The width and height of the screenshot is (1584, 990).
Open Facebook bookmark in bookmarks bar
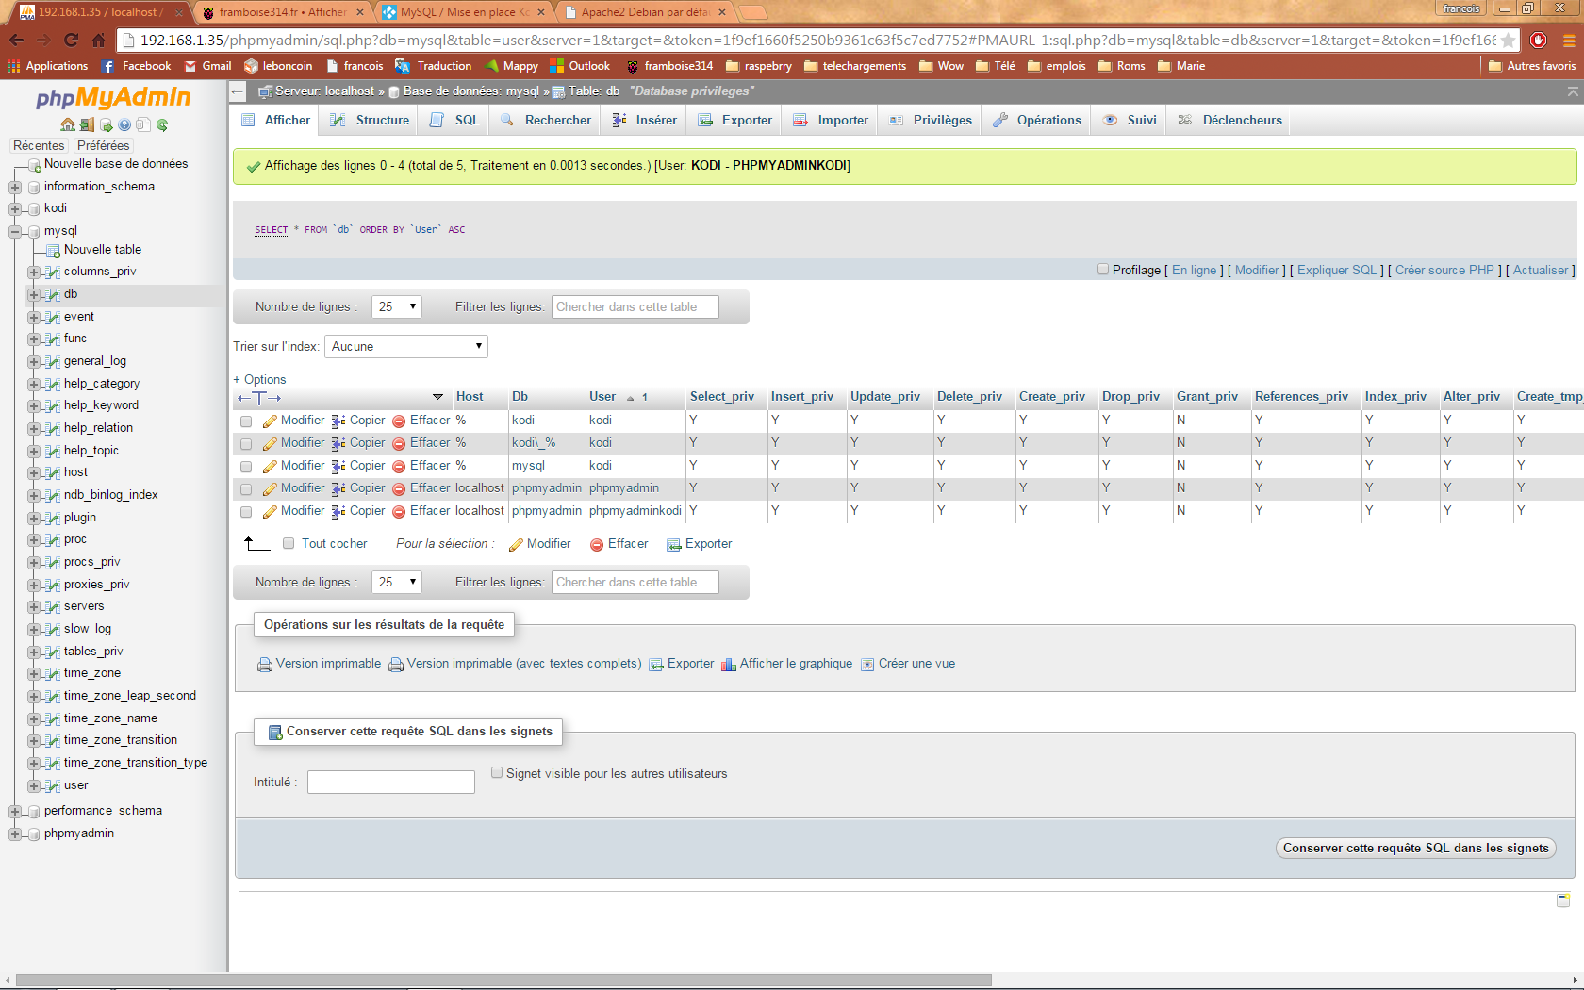tap(136, 66)
